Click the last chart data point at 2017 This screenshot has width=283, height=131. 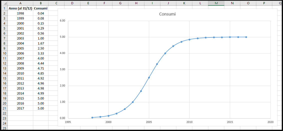(246, 37)
